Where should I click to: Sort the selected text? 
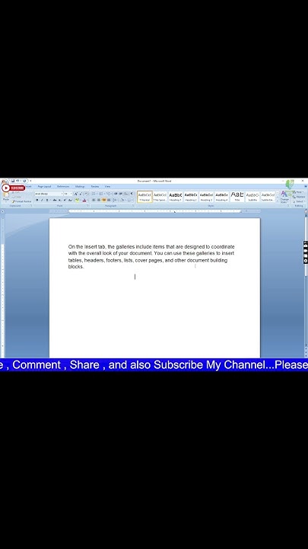point(126,194)
